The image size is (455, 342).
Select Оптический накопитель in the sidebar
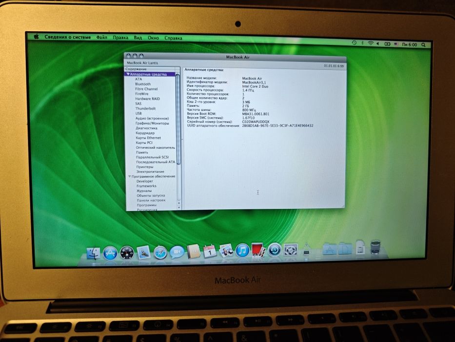(x=156, y=148)
